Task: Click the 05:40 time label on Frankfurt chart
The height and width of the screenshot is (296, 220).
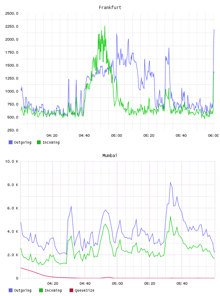Action: 181,136
